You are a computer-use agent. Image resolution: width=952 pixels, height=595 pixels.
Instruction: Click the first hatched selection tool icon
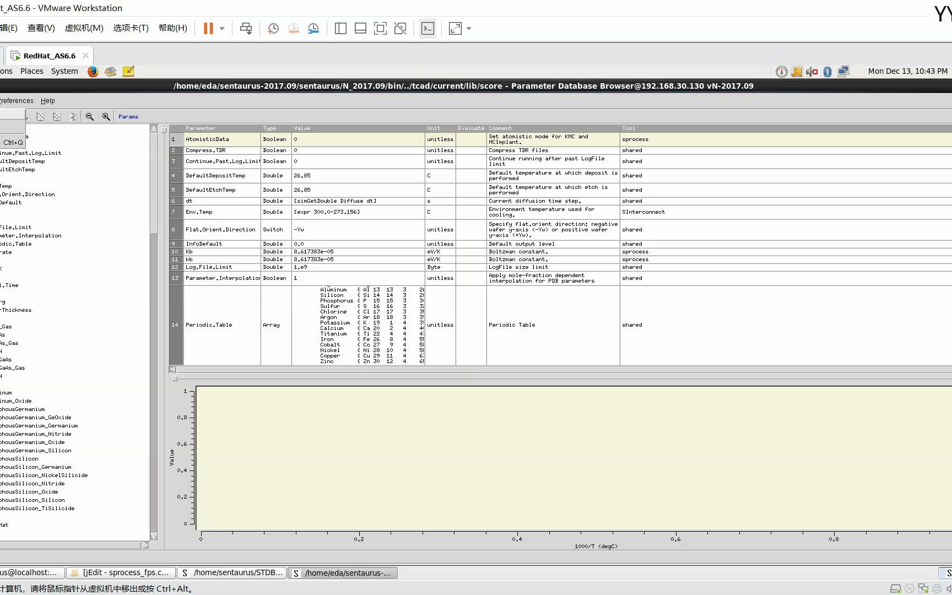[40, 116]
